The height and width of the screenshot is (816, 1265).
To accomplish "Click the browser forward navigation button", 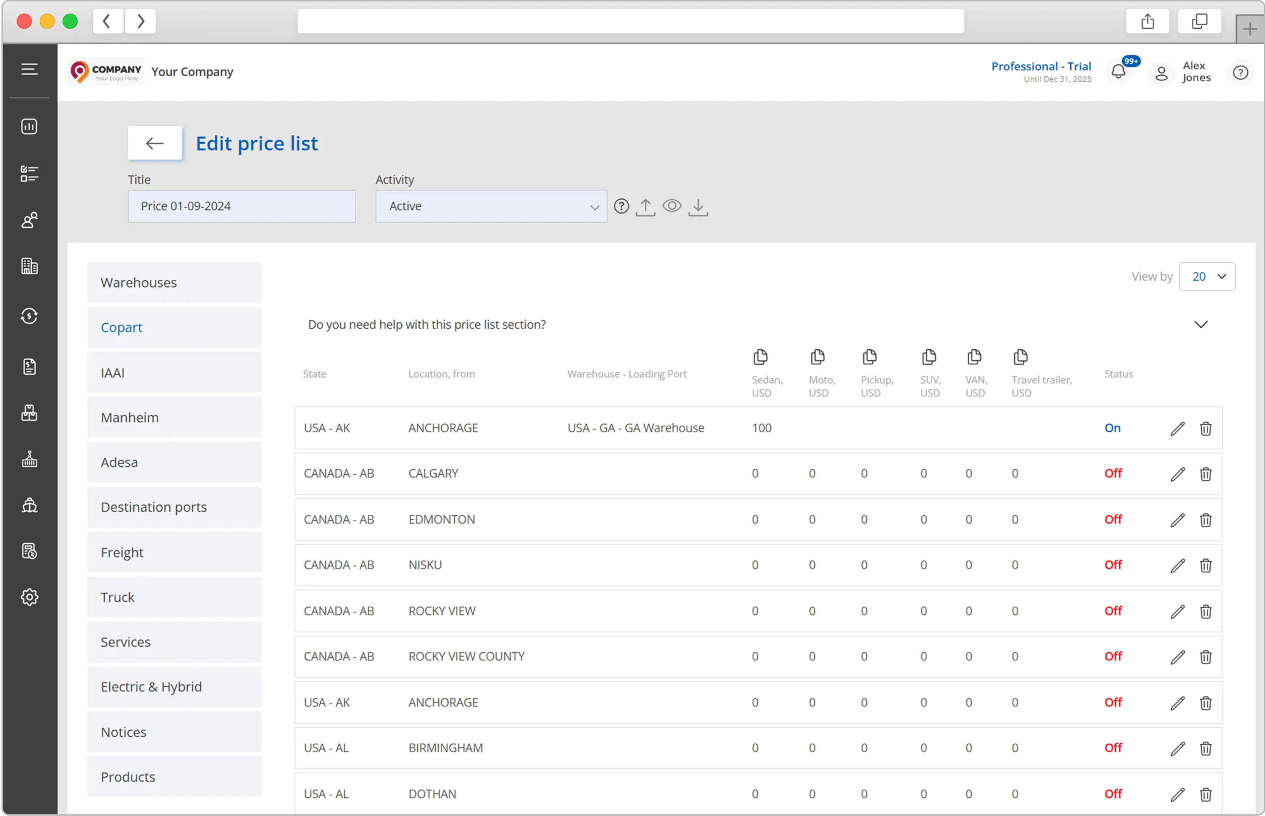I will click(x=140, y=21).
